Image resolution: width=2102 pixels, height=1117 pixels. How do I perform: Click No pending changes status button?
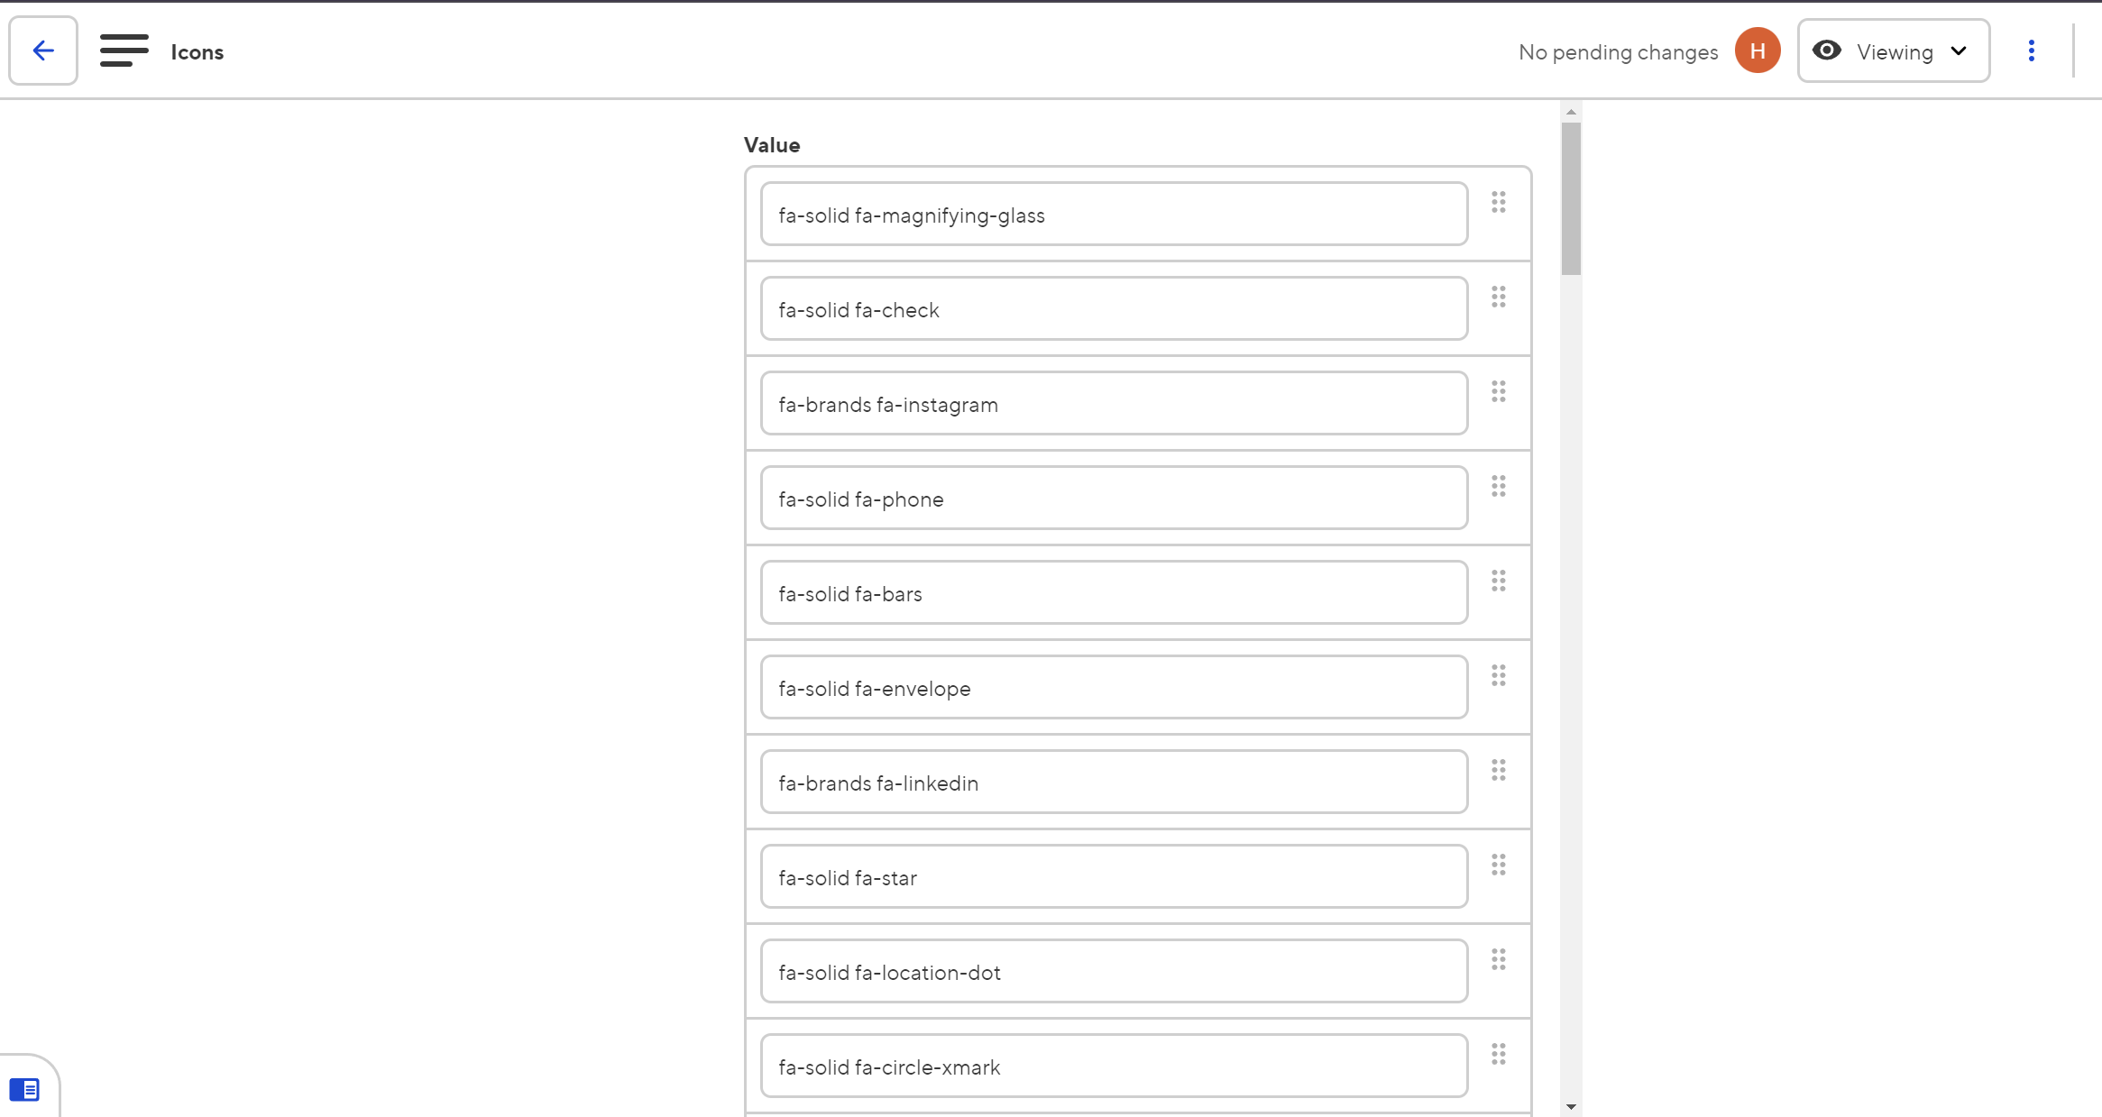[x=1617, y=51]
